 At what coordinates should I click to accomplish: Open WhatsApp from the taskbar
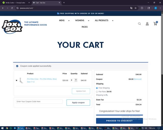pyautogui.click(x=11, y=128)
